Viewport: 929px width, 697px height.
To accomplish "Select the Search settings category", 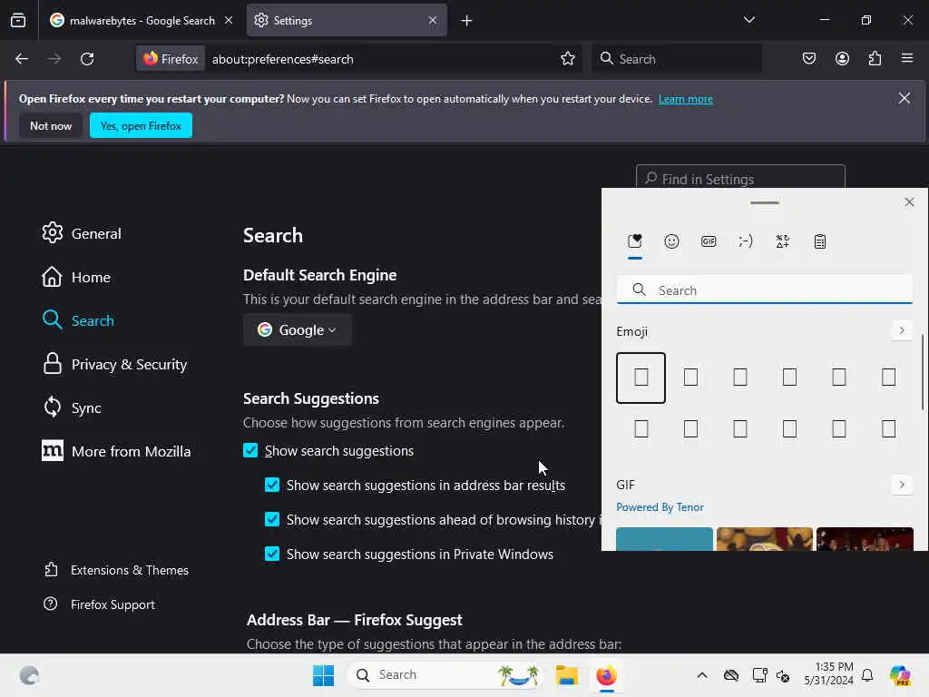I will pos(78,320).
